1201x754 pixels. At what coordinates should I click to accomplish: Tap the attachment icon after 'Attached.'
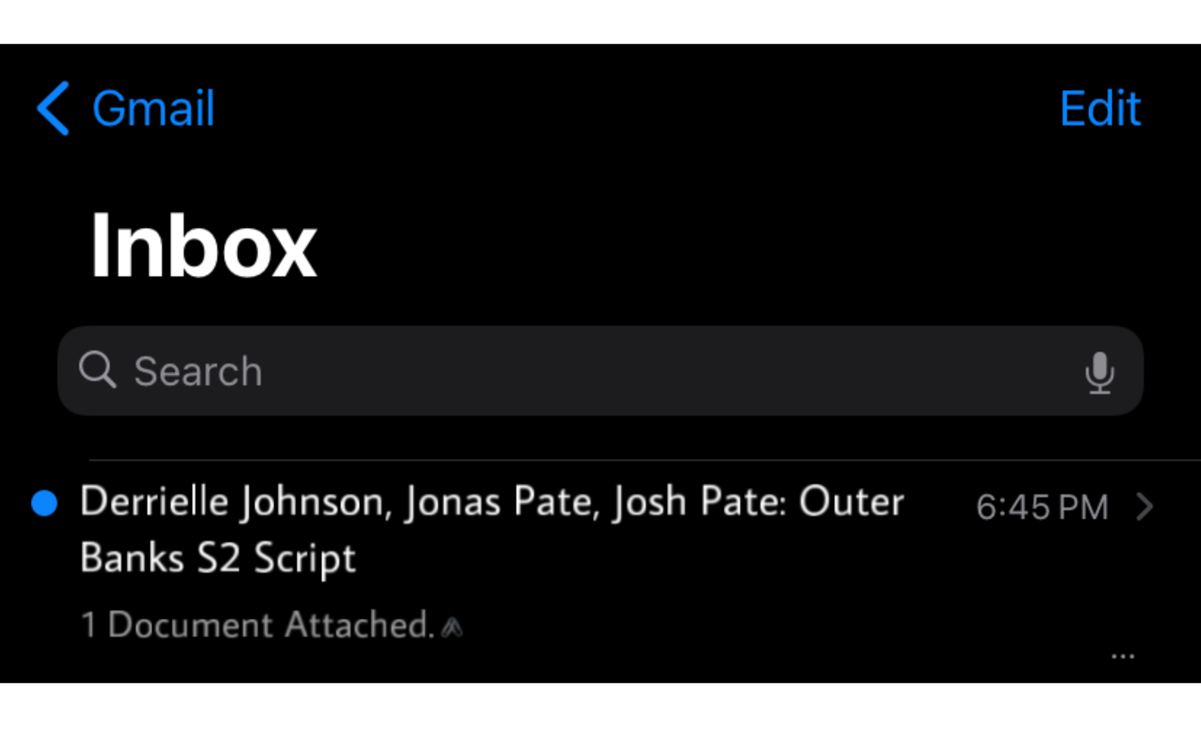coord(452,626)
